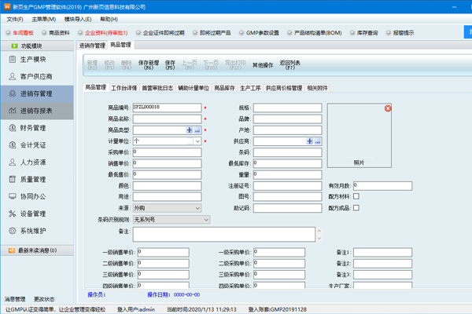The image size is (472, 314).
Task: Open the 质量管理 sidebar icon
Action: point(13,180)
